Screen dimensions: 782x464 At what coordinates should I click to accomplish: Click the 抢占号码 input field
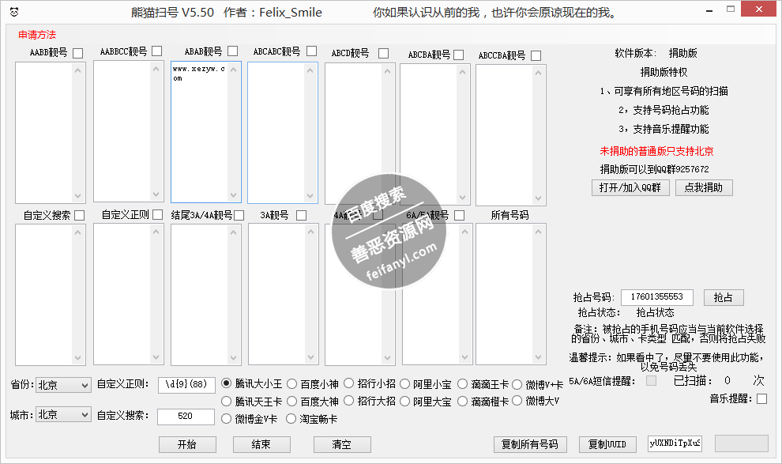(x=656, y=297)
